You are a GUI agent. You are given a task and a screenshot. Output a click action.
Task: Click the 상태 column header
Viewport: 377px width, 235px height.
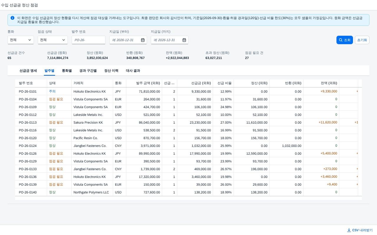[59, 83]
